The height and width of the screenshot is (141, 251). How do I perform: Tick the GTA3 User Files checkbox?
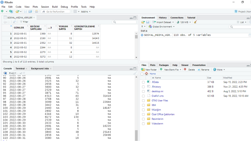(x=143, y=101)
